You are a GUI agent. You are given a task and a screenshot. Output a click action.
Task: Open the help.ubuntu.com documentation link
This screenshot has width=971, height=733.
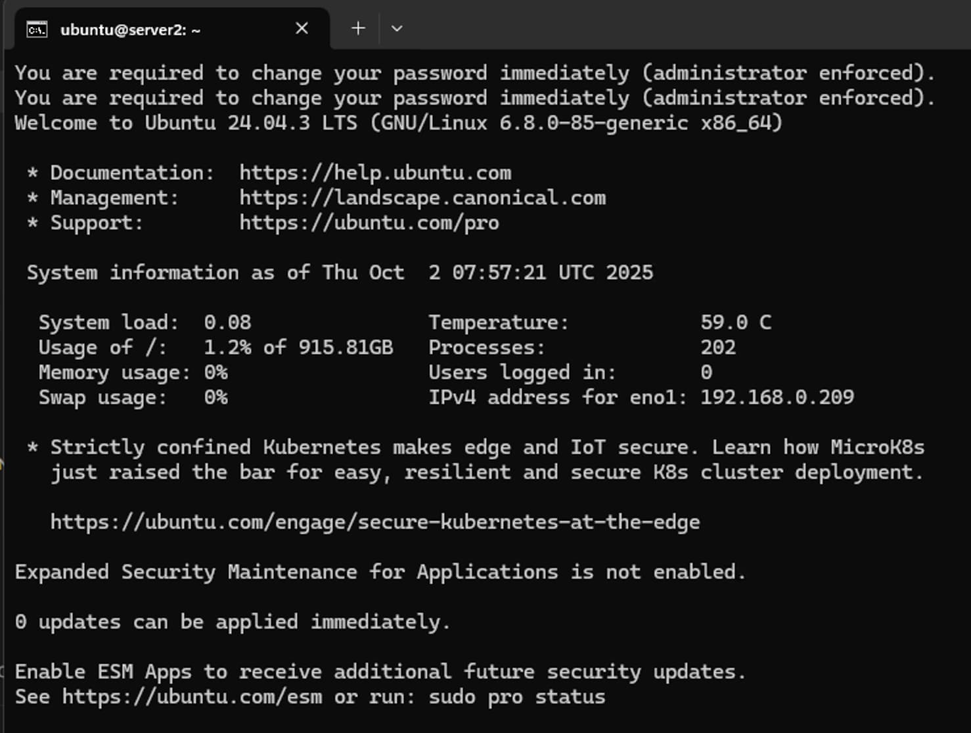(x=374, y=173)
